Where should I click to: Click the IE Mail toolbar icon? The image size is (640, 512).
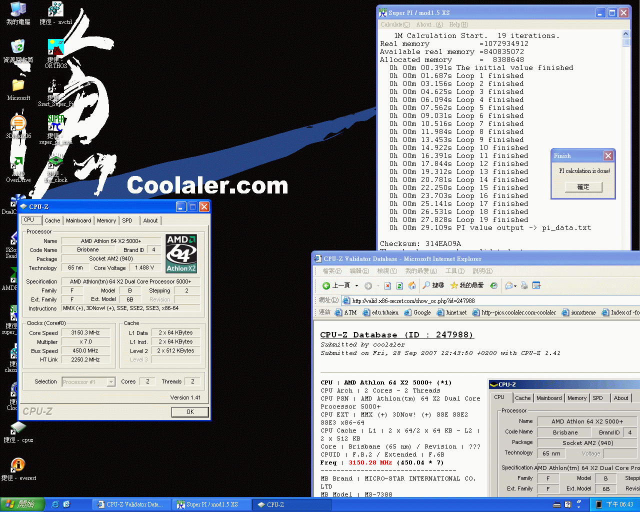509,285
